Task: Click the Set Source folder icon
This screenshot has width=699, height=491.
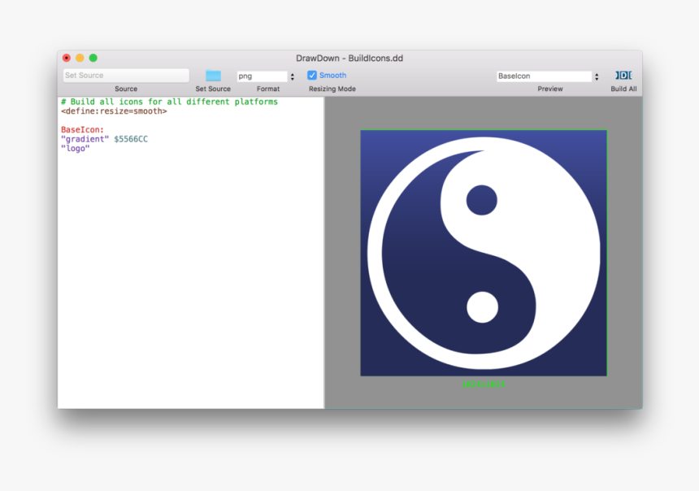Action: [x=213, y=76]
